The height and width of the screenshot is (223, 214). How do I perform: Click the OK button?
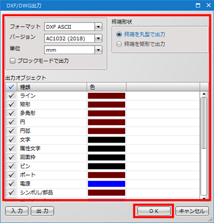click(x=154, y=211)
